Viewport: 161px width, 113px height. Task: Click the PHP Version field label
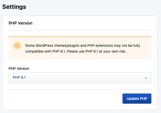(19, 69)
